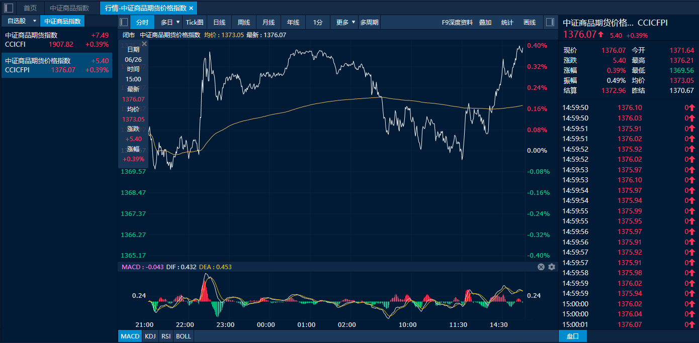Close the floating date/price info box

(144, 44)
